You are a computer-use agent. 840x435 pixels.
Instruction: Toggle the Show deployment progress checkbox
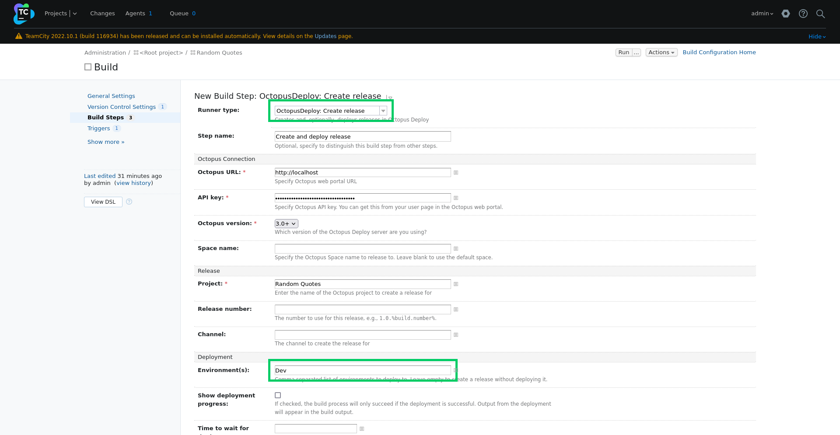(278, 395)
